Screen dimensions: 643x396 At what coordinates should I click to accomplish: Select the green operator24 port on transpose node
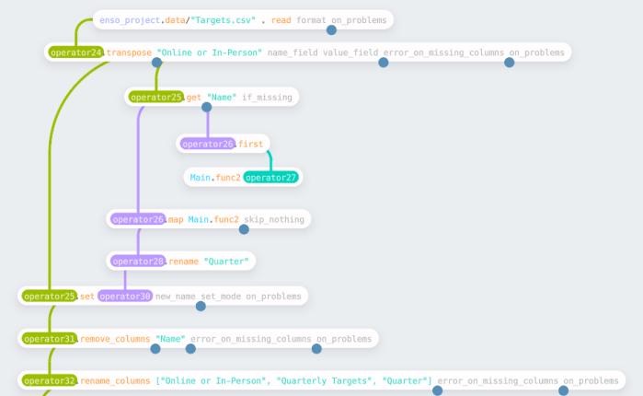coord(76,52)
